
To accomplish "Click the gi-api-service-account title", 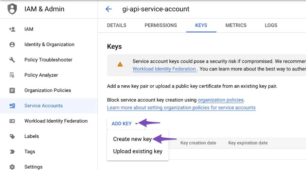I will click(156, 9).
